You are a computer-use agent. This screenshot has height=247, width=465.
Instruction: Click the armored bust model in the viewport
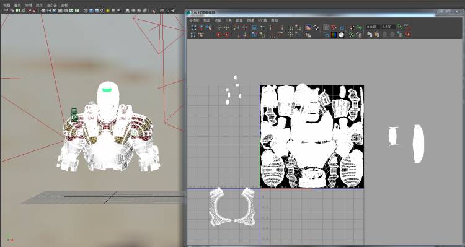click(108, 126)
